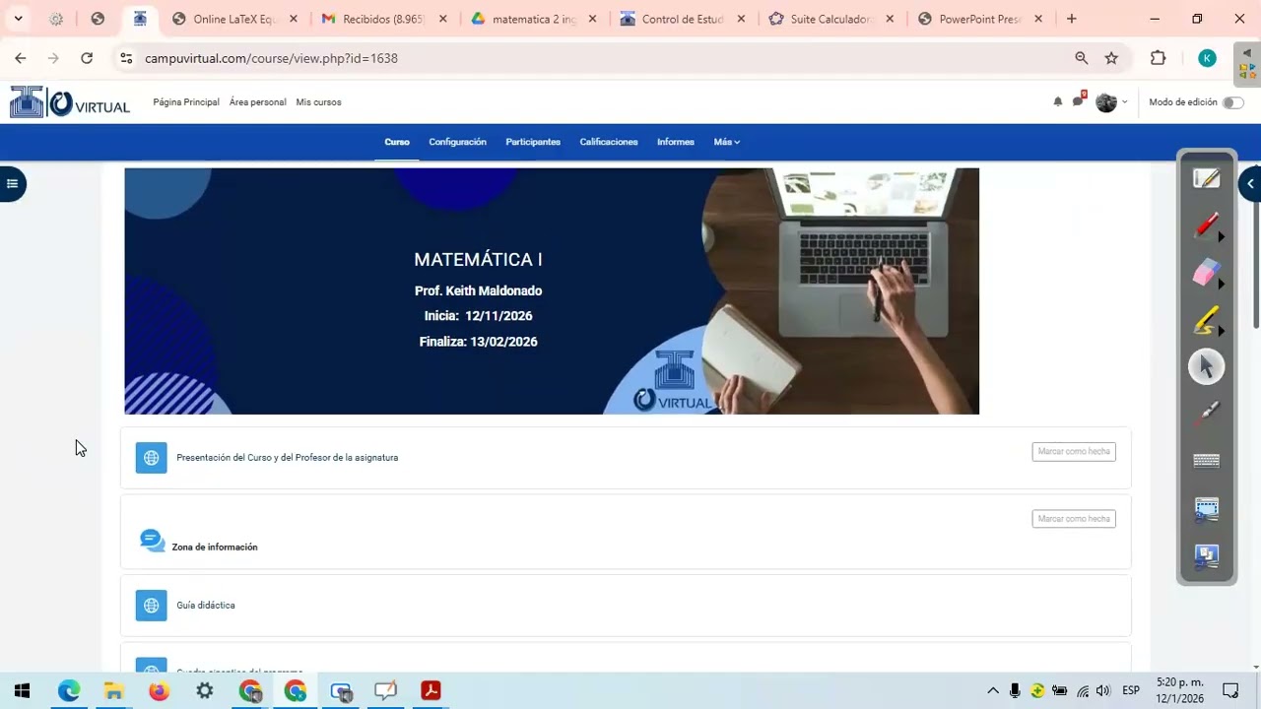
Task: Open Guía didáctica resource
Action: tap(206, 606)
